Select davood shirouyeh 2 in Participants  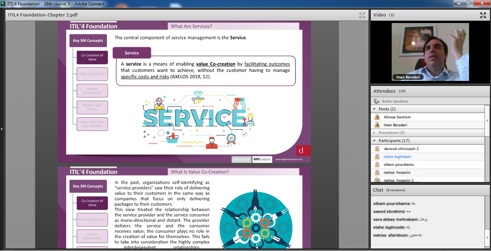click(x=401, y=149)
